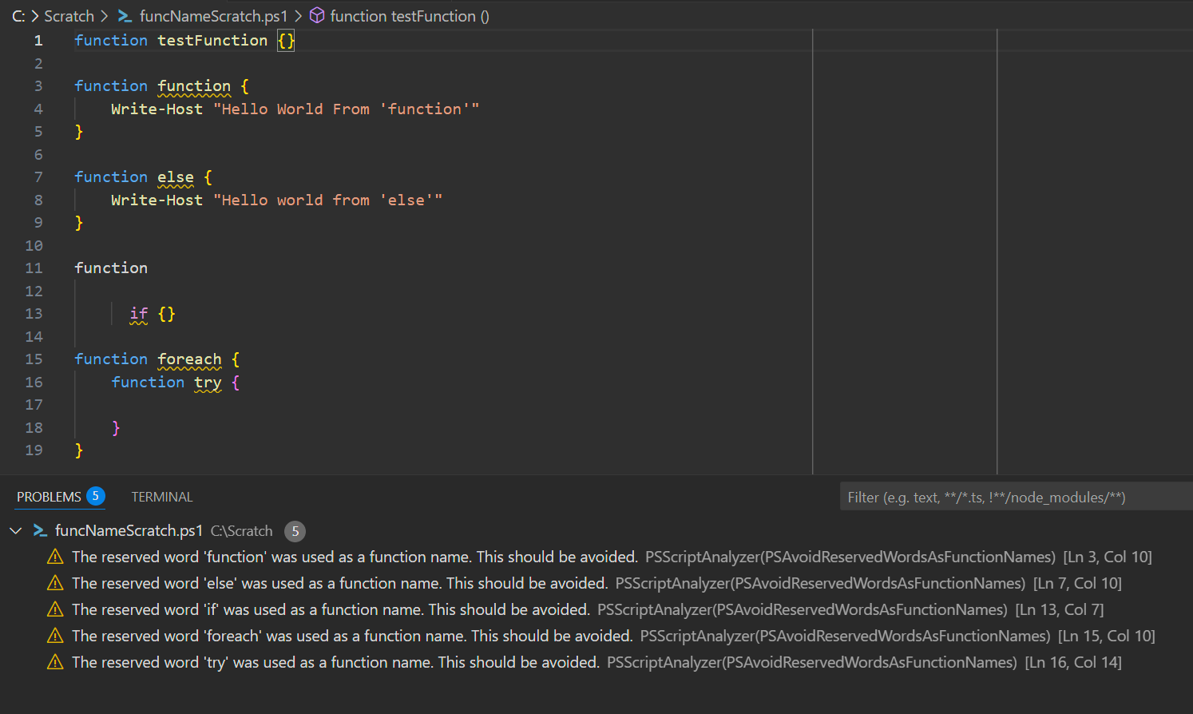Click warning icon for 'function' reserved word problem
The image size is (1193, 714).
55,557
